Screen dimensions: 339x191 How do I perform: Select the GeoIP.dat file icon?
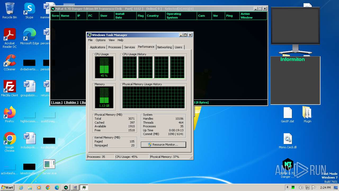(288, 115)
